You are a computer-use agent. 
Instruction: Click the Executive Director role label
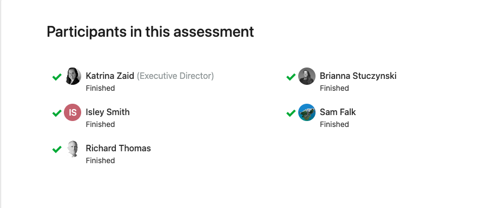(x=175, y=76)
